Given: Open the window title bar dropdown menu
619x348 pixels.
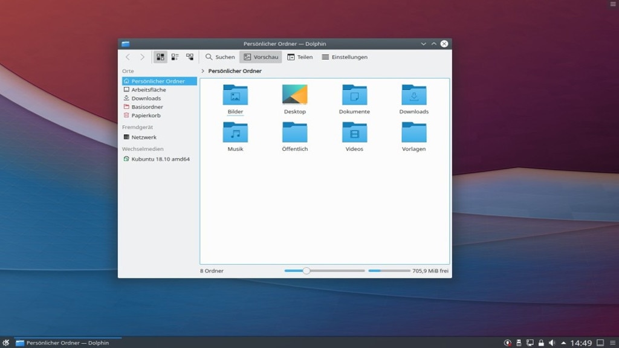Looking at the screenshot, I should coord(424,43).
